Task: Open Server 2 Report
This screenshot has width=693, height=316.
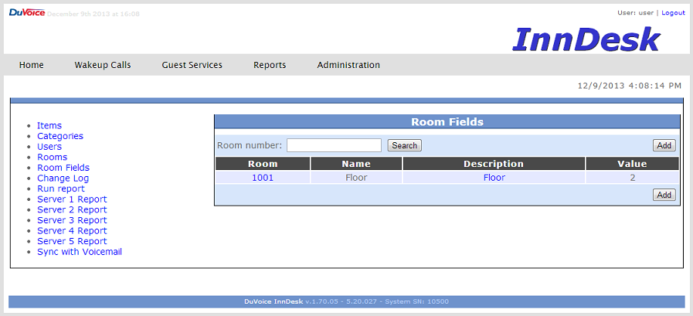Action: click(72, 210)
